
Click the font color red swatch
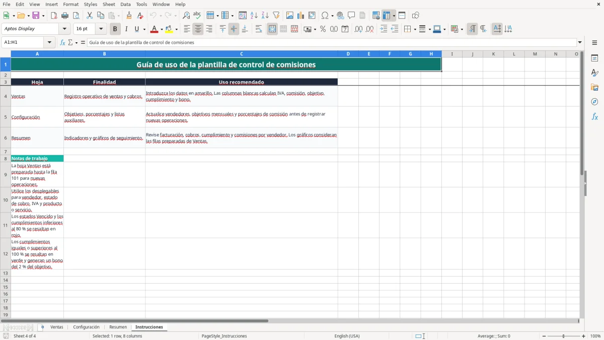(155, 29)
